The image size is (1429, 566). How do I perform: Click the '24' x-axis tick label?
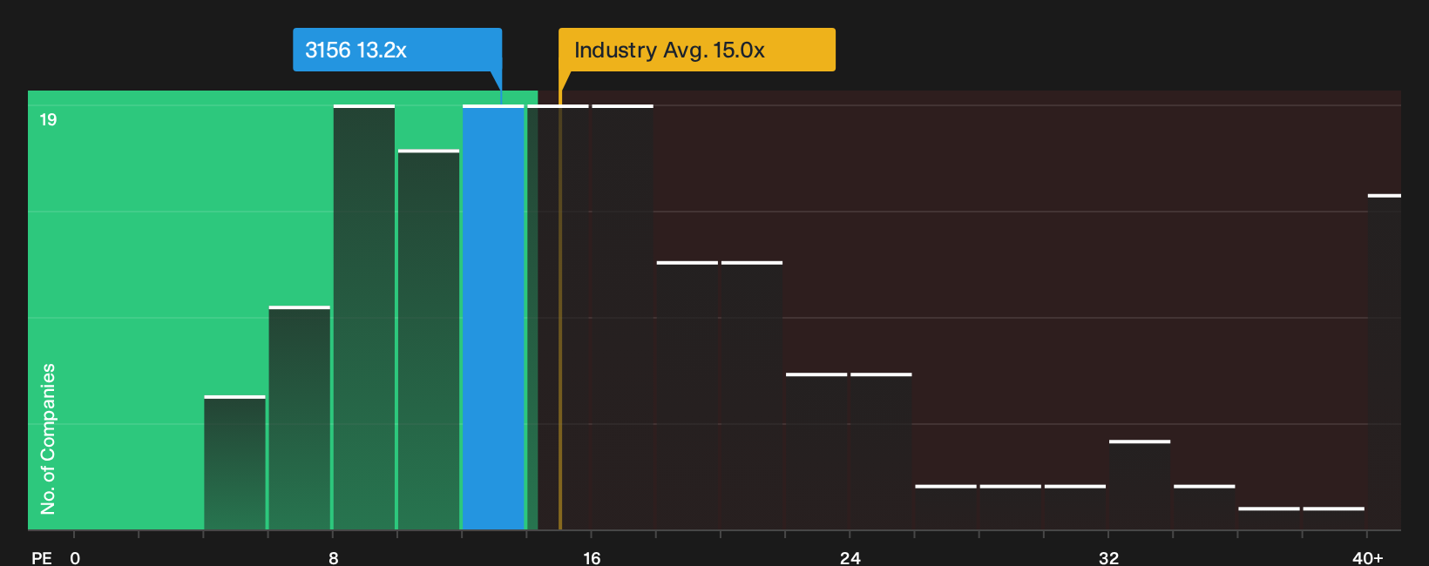(850, 558)
